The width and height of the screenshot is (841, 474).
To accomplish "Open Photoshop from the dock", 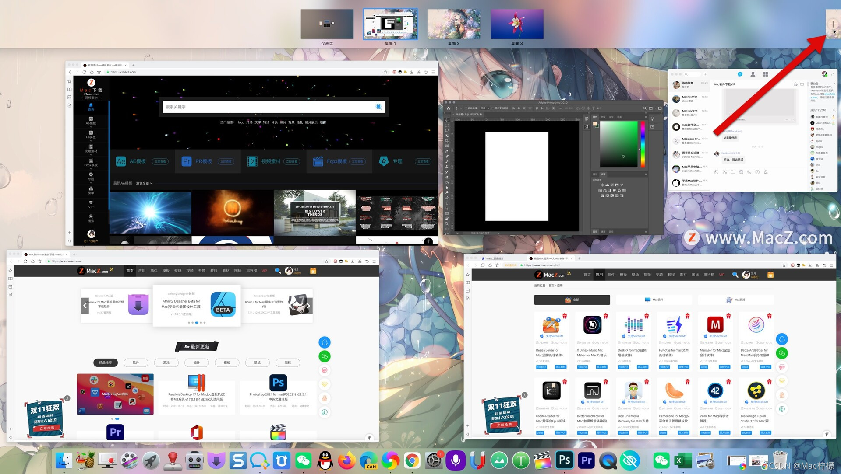I will [x=564, y=460].
